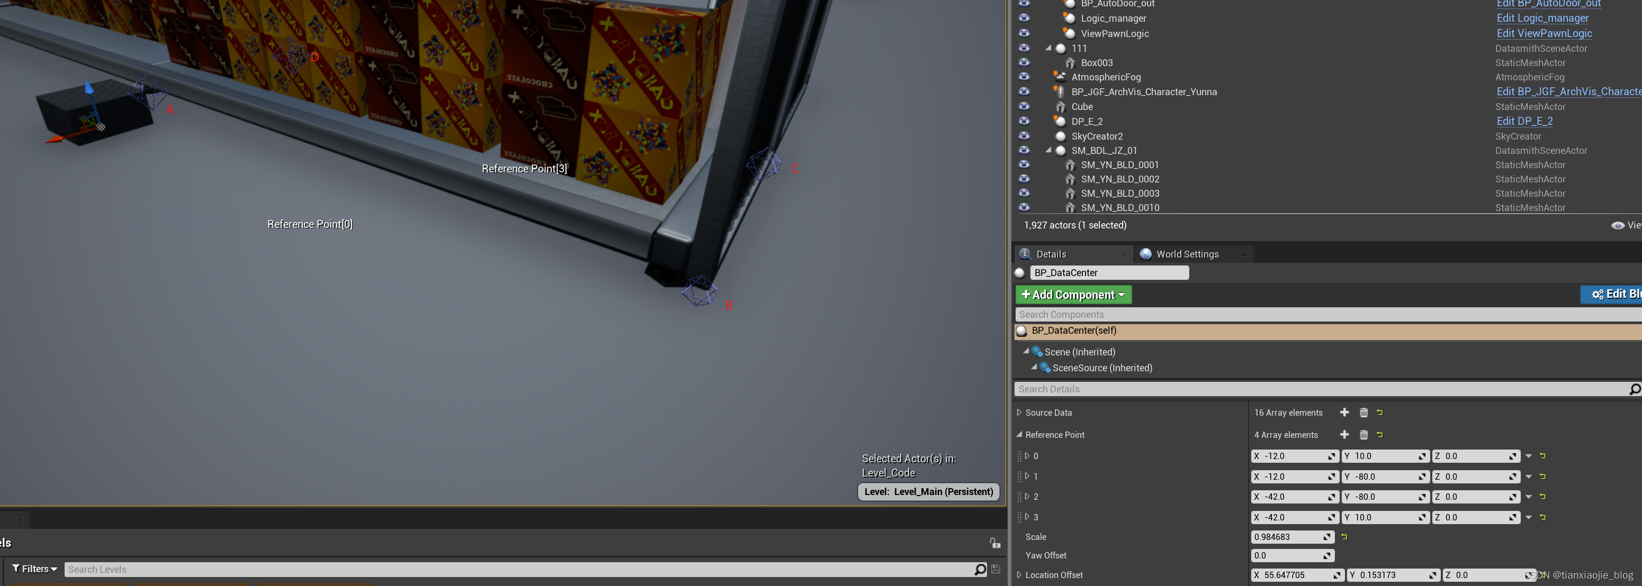
Task: Click the Edit DP_E_2 link
Action: pyautogui.click(x=1524, y=121)
